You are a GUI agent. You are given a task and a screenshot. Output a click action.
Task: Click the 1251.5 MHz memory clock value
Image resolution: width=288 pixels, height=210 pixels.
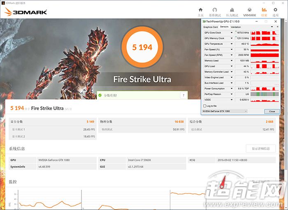[242, 38]
